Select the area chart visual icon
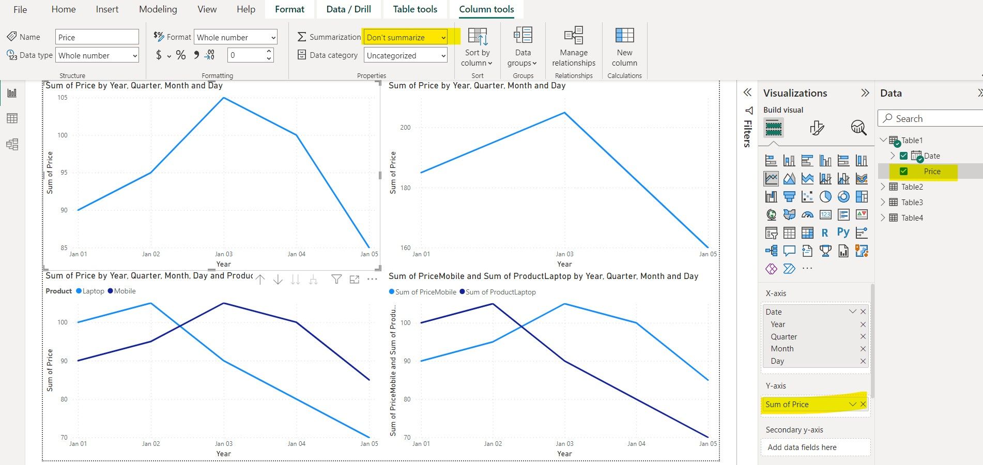 pos(789,179)
